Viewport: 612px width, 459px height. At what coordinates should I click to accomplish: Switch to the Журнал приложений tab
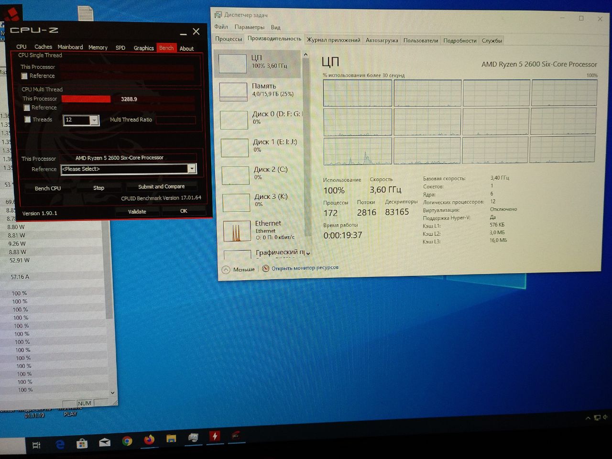(334, 40)
